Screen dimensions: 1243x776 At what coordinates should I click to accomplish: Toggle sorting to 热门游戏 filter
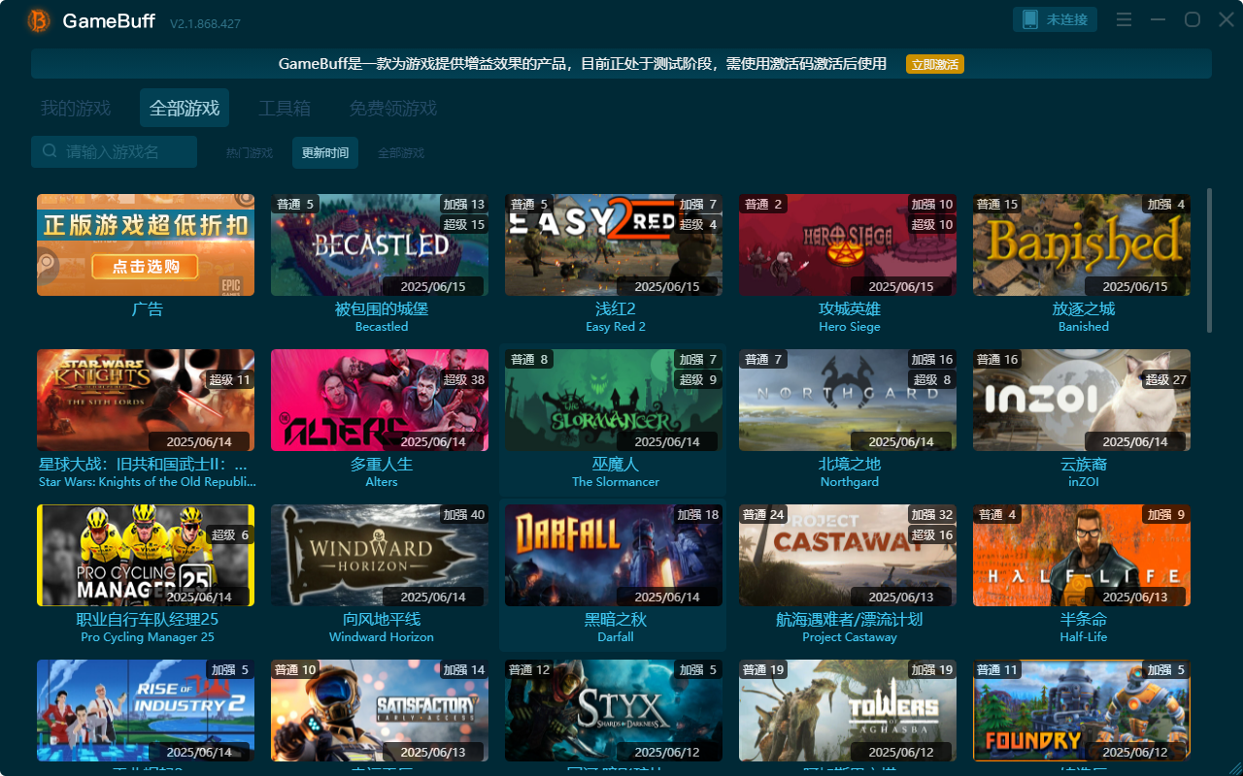click(249, 152)
